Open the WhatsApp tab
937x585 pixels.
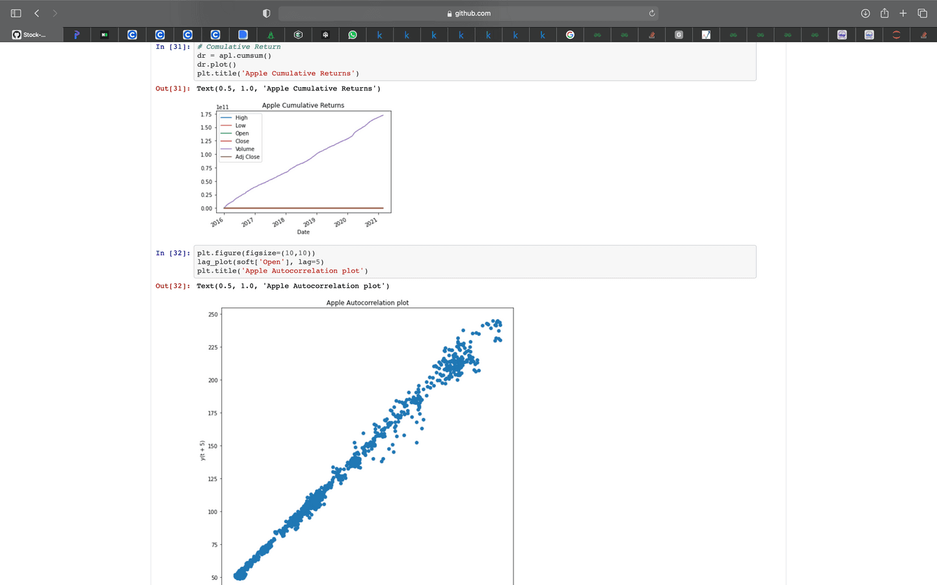(x=353, y=34)
